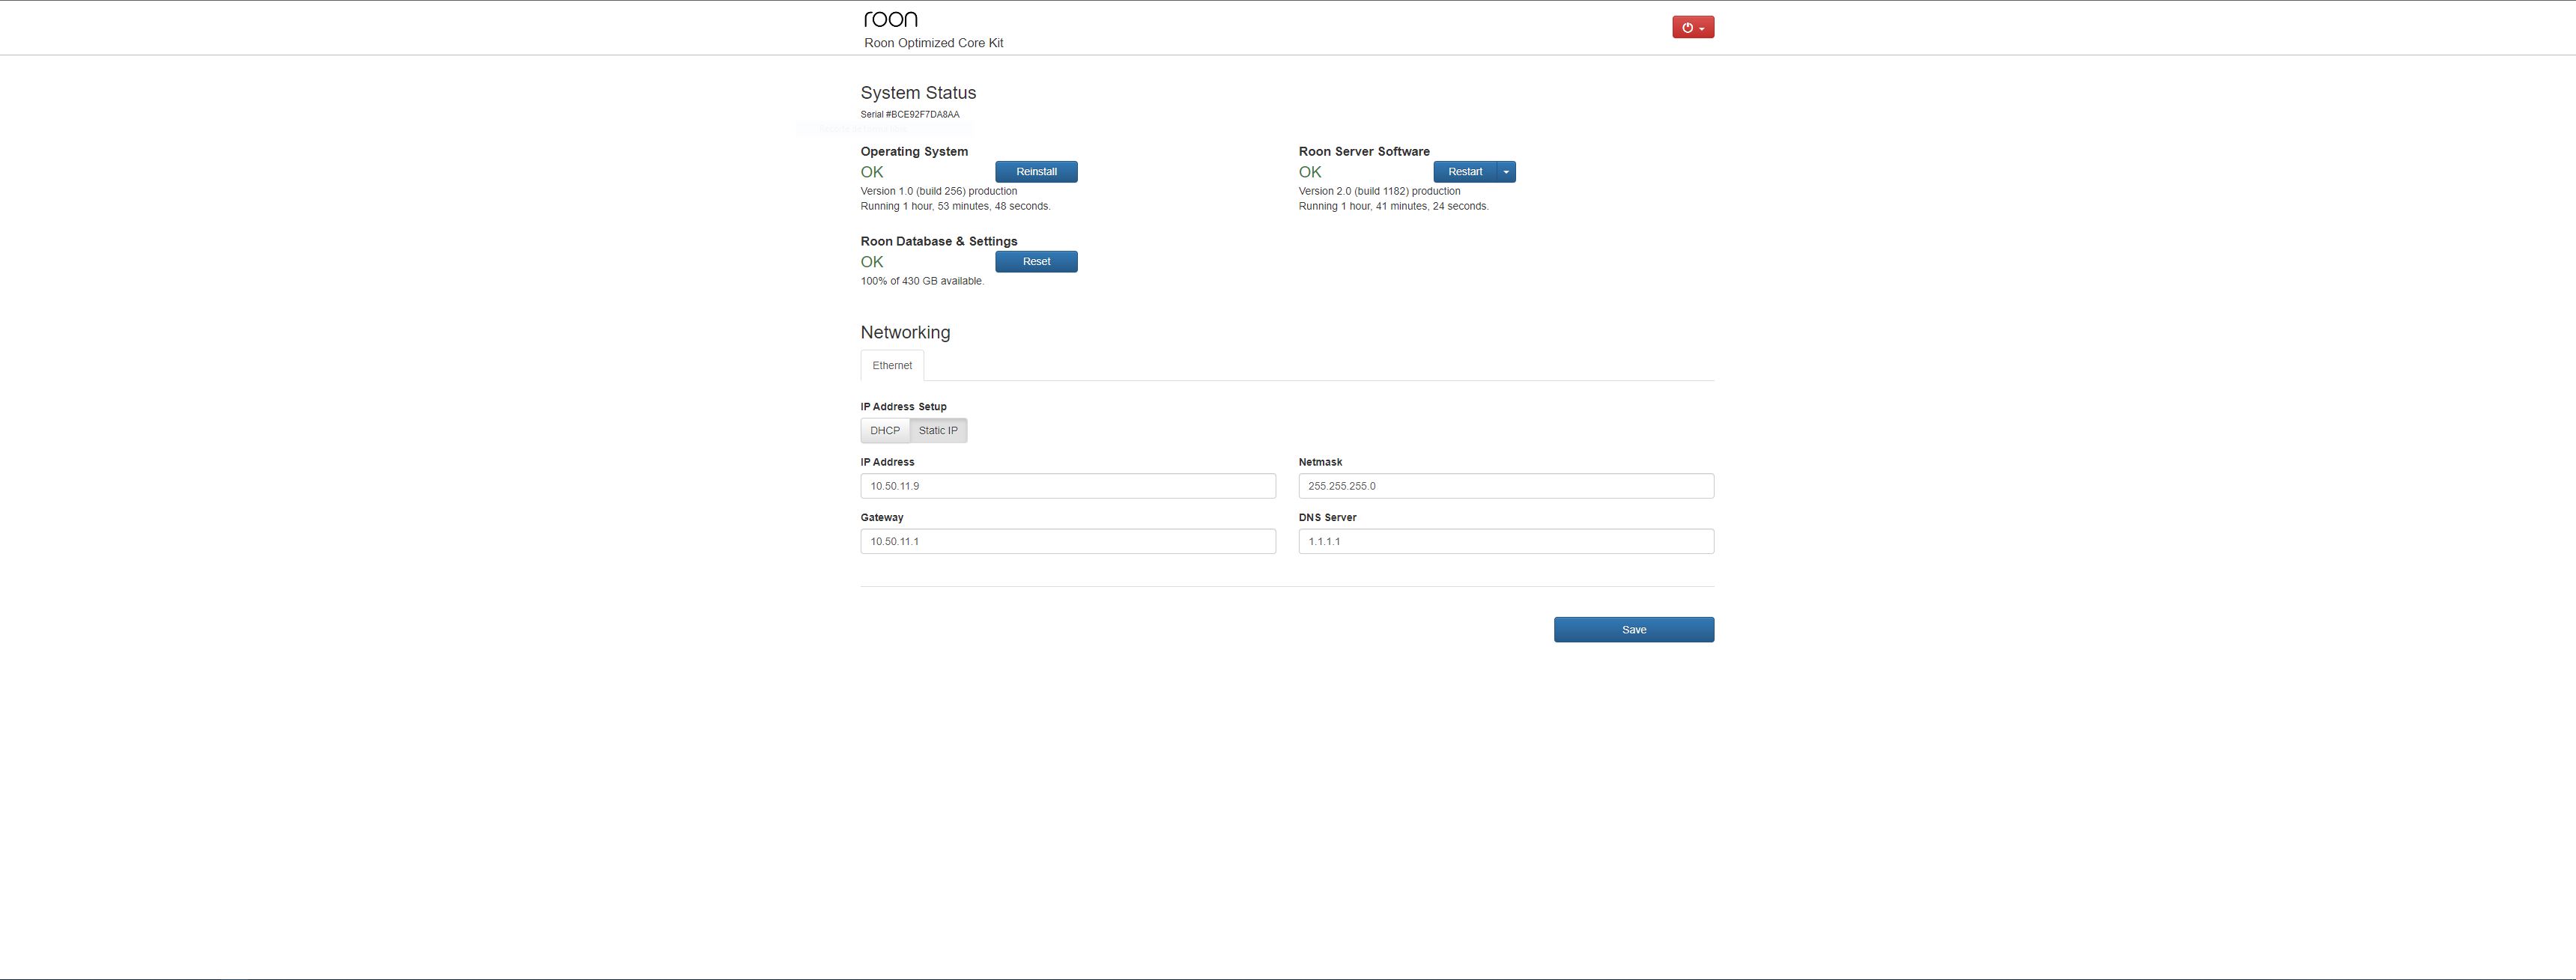2576x980 pixels.
Task: Click Version 1.0 (build 256) production text
Action: click(x=939, y=191)
